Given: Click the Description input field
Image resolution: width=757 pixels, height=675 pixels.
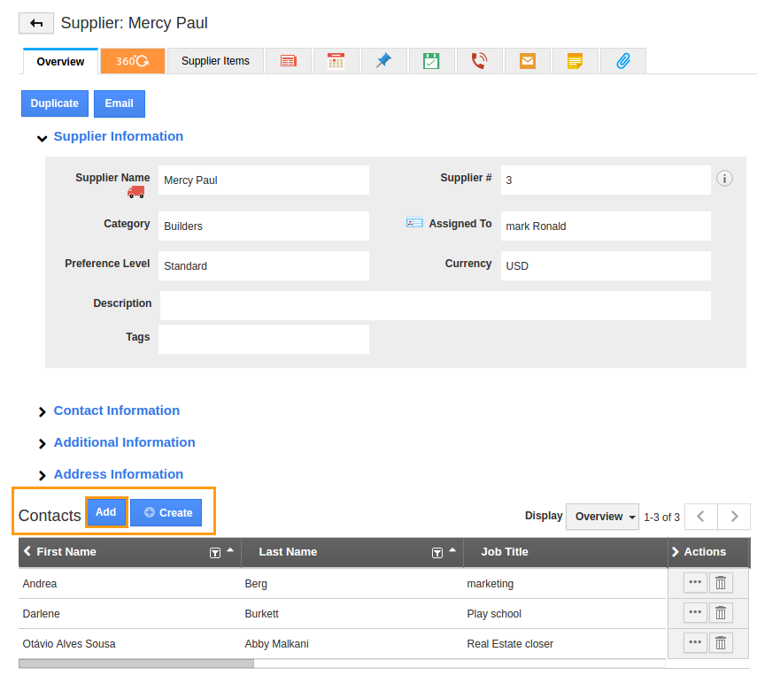Looking at the screenshot, I should [x=435, y=306].
